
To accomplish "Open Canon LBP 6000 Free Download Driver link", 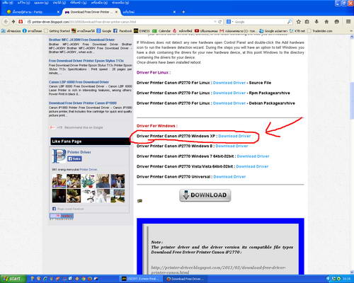I will [x=79, y=82].
